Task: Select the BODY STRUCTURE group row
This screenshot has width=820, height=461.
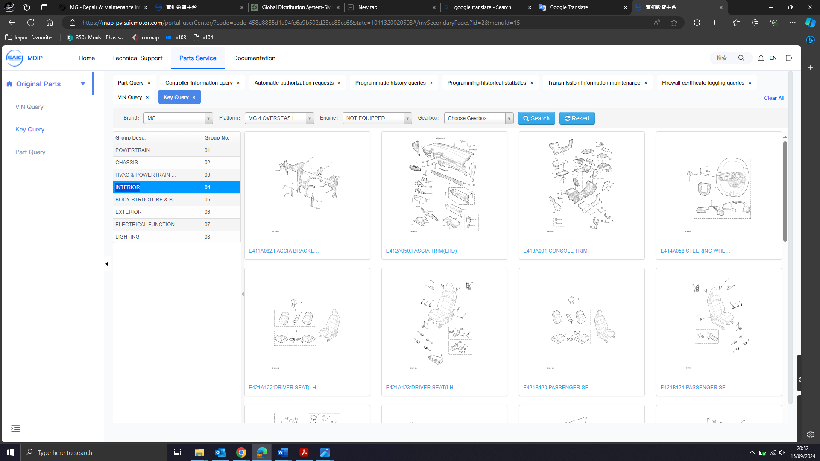Action: 177,200
